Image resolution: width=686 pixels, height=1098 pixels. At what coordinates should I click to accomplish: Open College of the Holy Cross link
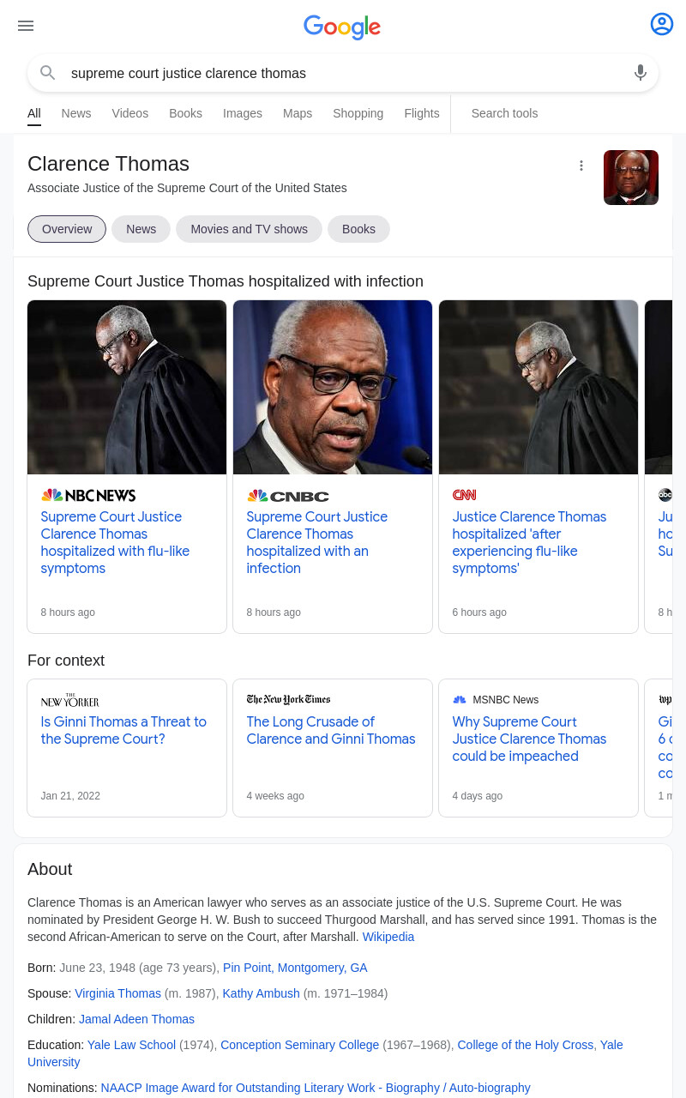tap(525, 1045)
